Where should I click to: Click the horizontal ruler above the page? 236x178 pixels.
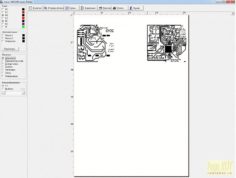pos(131,13)
